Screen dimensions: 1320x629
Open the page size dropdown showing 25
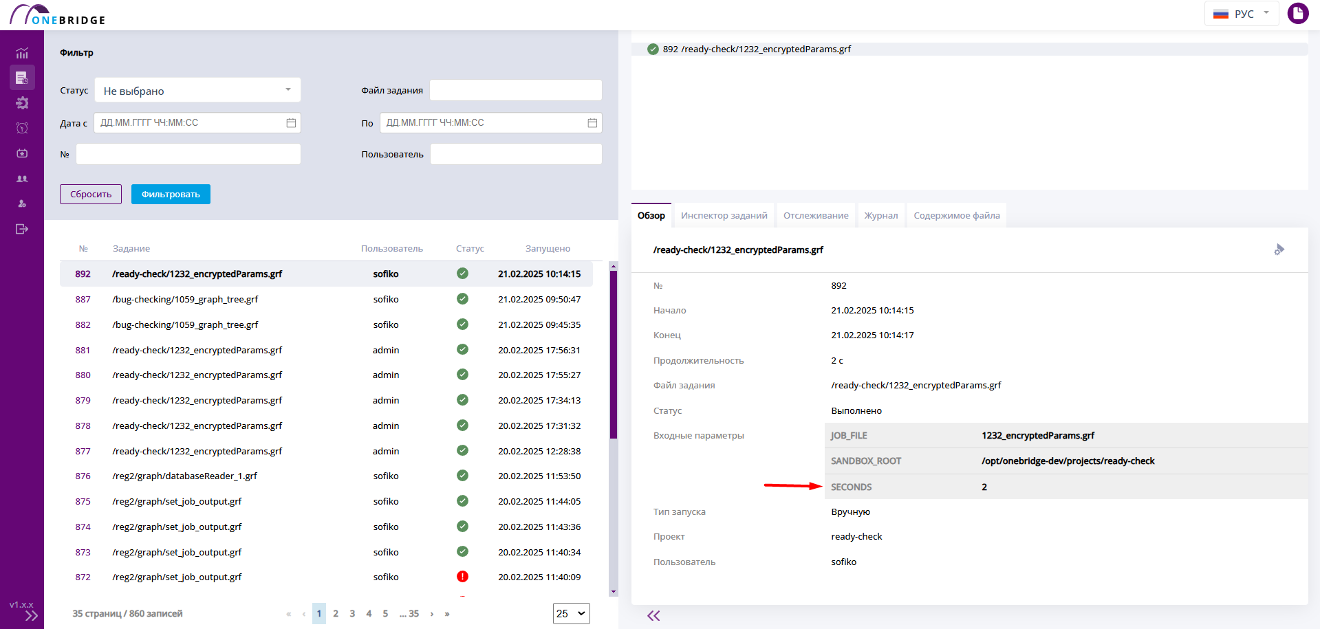(x=572, y=613)
